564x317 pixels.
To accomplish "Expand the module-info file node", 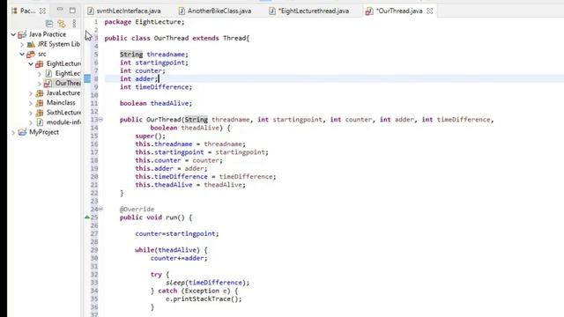I will click(31, 122).
